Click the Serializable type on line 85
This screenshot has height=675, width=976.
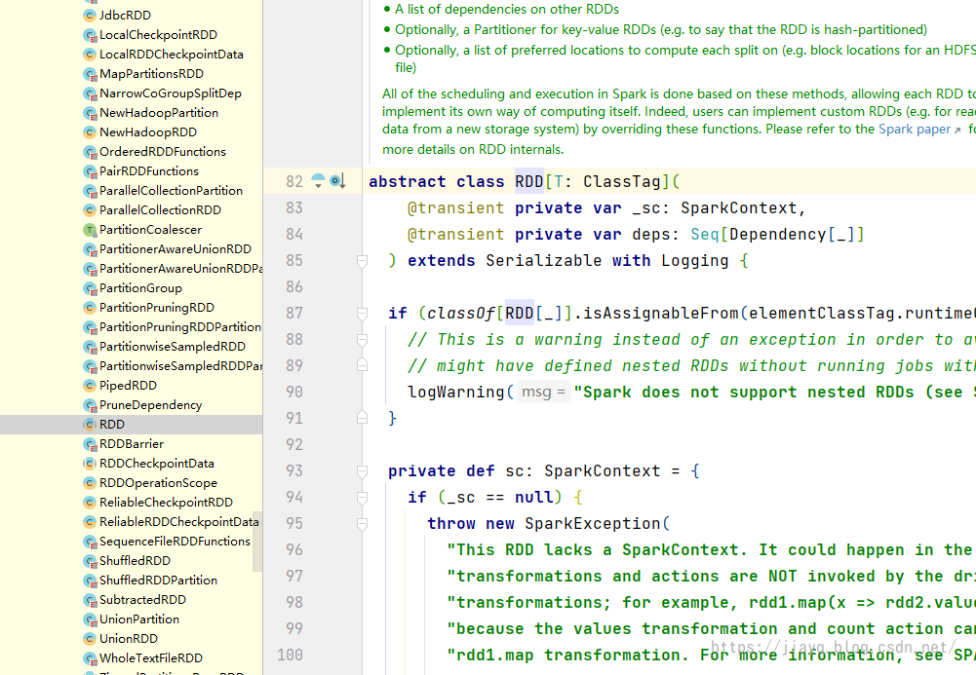pos(543,260)
